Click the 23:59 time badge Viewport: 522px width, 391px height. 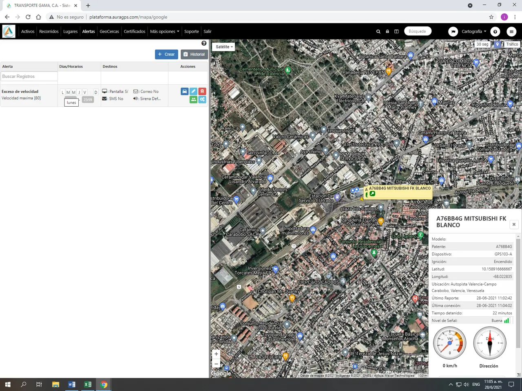[88, 100]
